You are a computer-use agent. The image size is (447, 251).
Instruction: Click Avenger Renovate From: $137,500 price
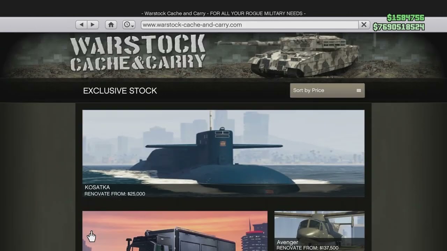(x=308, y=248)
